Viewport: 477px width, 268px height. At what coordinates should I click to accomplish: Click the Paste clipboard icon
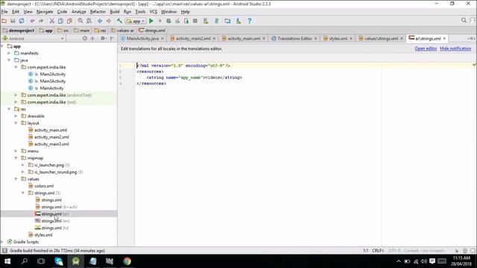69,21
